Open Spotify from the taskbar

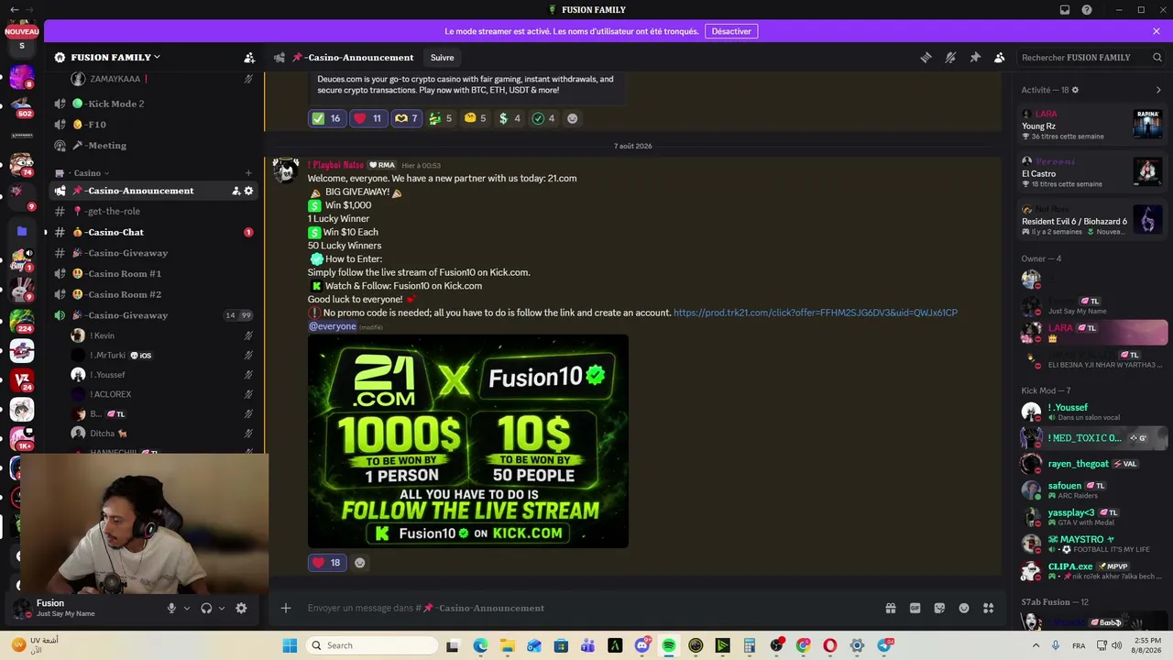669,645
